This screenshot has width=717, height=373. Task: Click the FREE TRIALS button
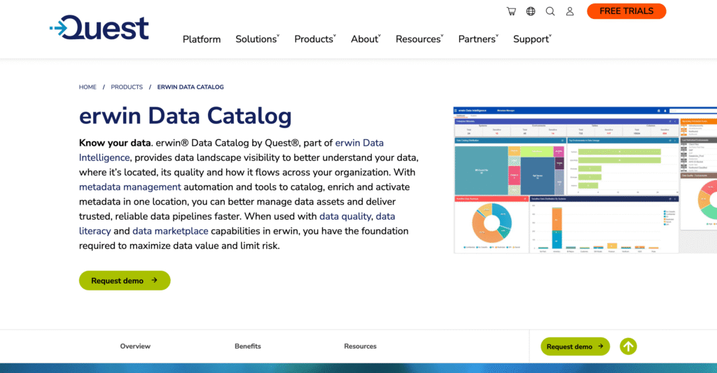tap(627, 11)
